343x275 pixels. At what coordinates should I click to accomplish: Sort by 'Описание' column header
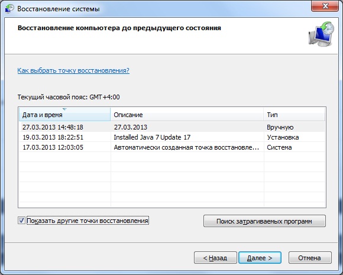click(x=187, y=114)
